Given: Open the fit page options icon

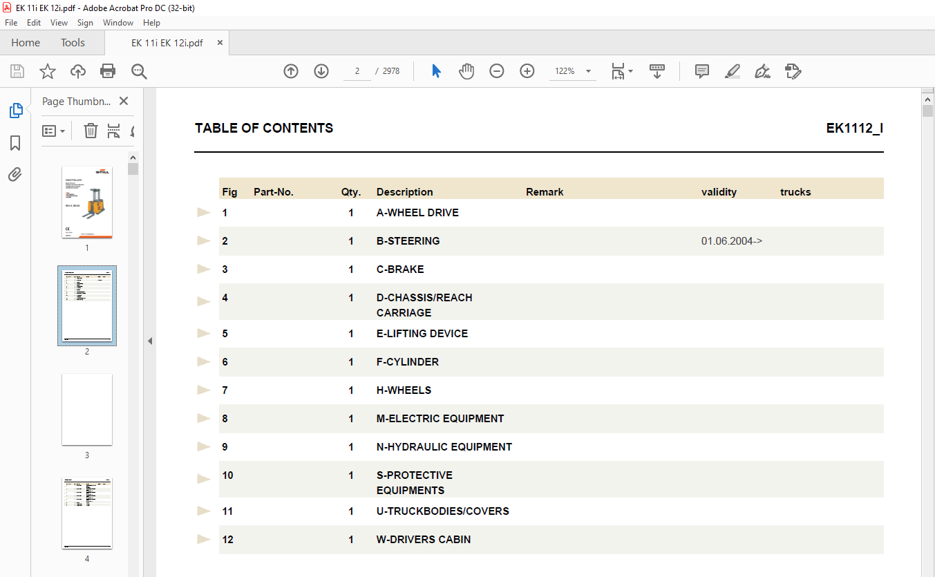Looking at the screenshot, I should (x=621, y=71).
